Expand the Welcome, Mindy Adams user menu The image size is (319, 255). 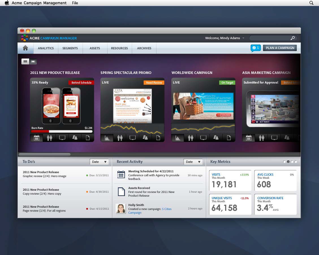(225, 38)
